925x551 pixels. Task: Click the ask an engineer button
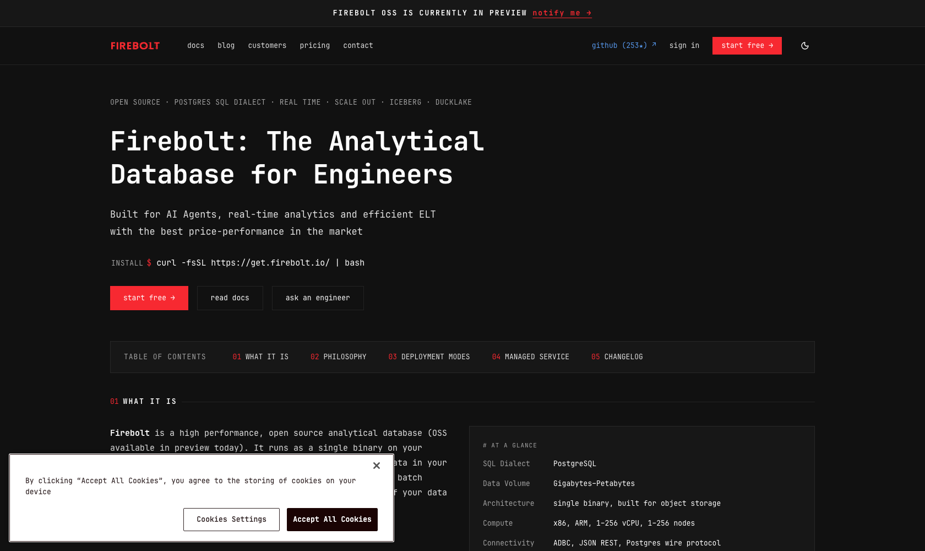(x=318, y=298)
